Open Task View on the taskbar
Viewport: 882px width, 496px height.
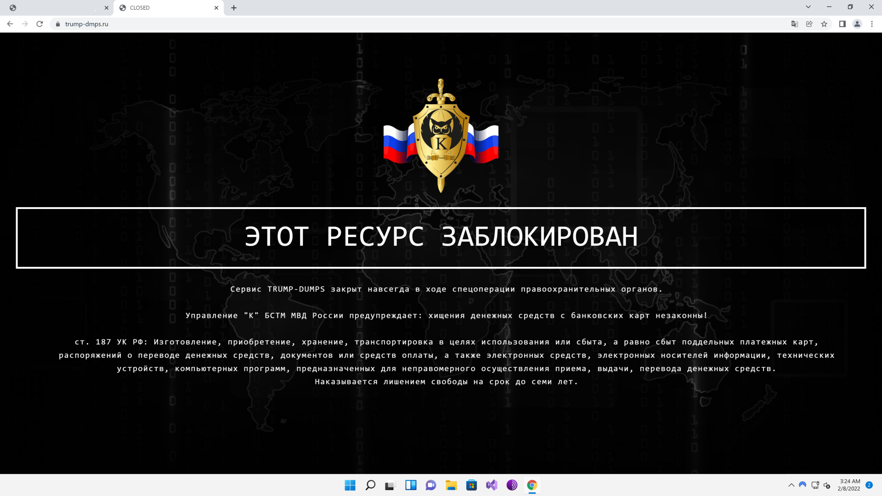pyautogui.click(x=390, y=485)
